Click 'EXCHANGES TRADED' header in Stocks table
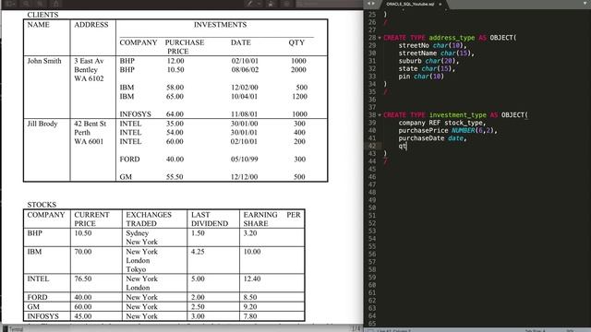 pos(149,219)
